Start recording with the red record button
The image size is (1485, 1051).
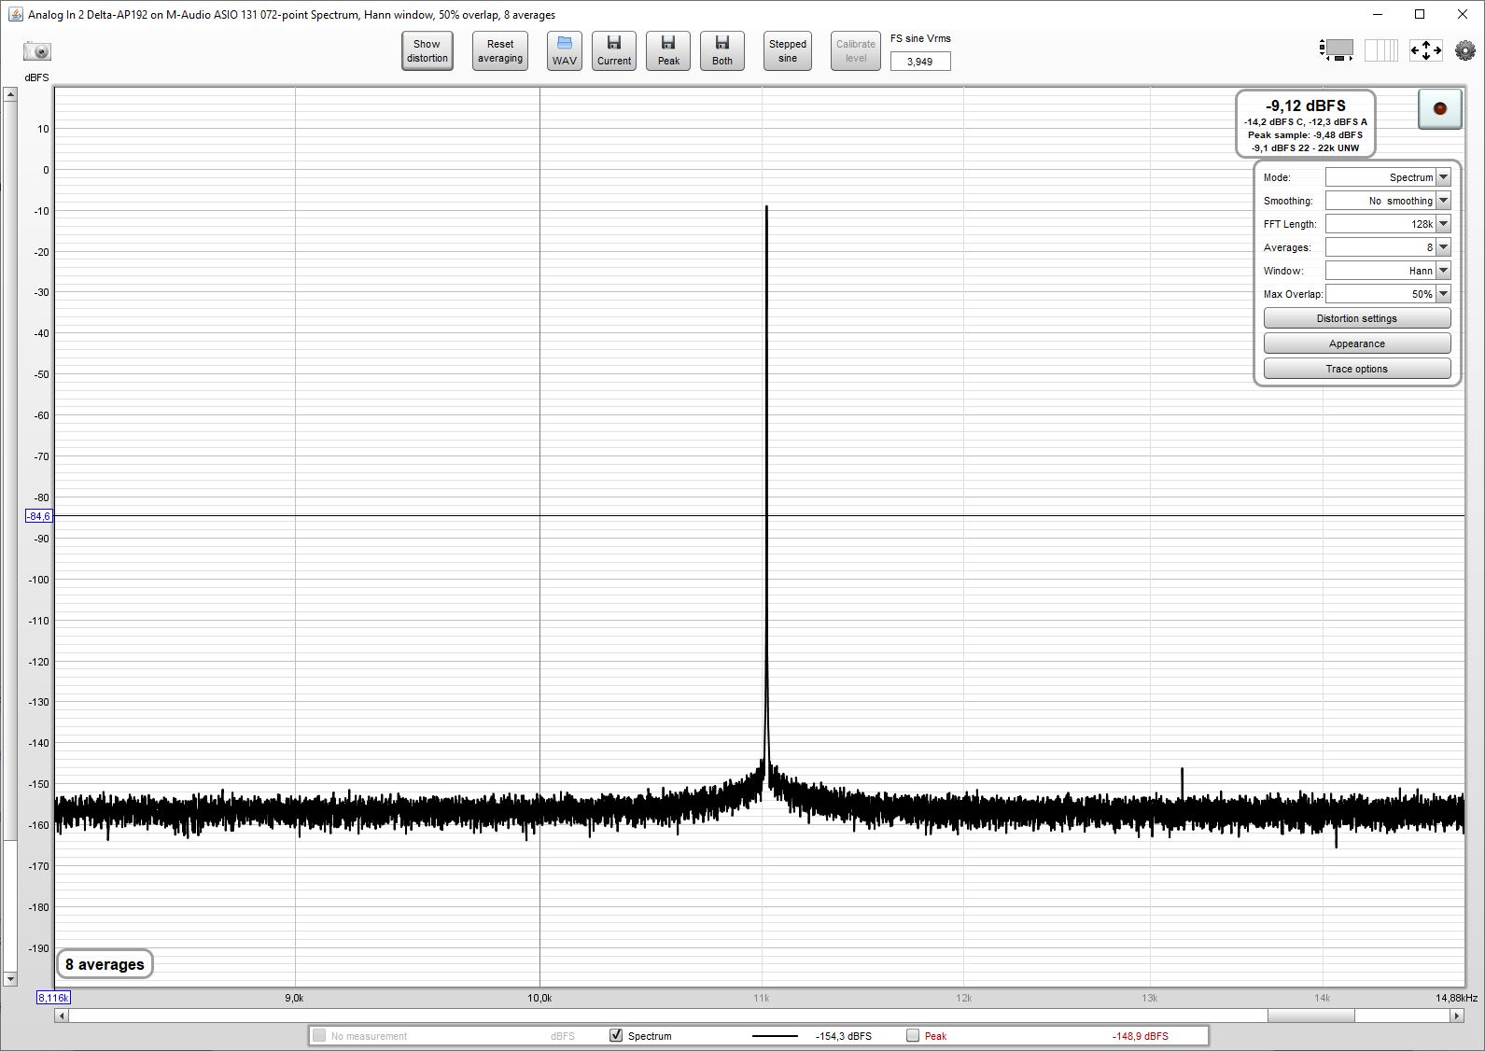coord(1439,108)
